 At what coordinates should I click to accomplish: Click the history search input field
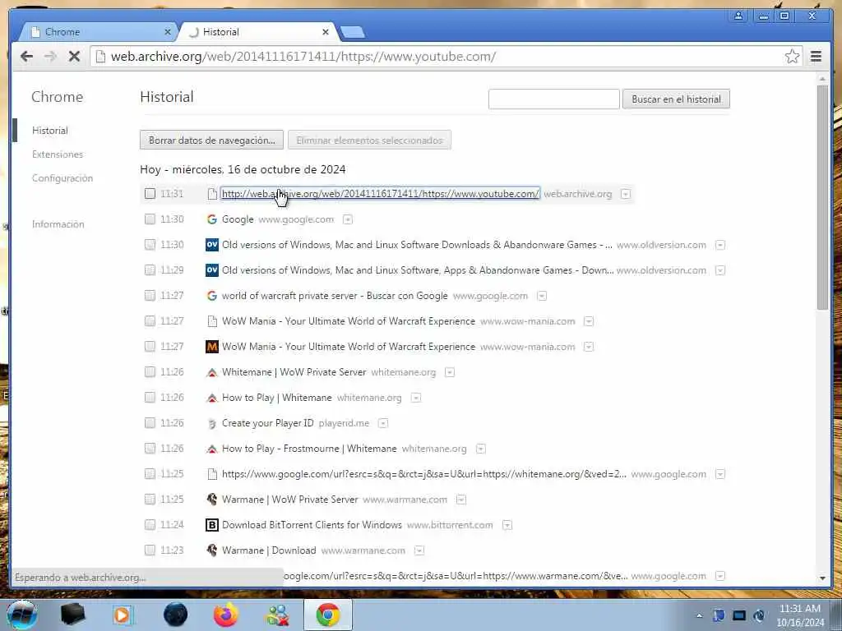coord(553,99)
